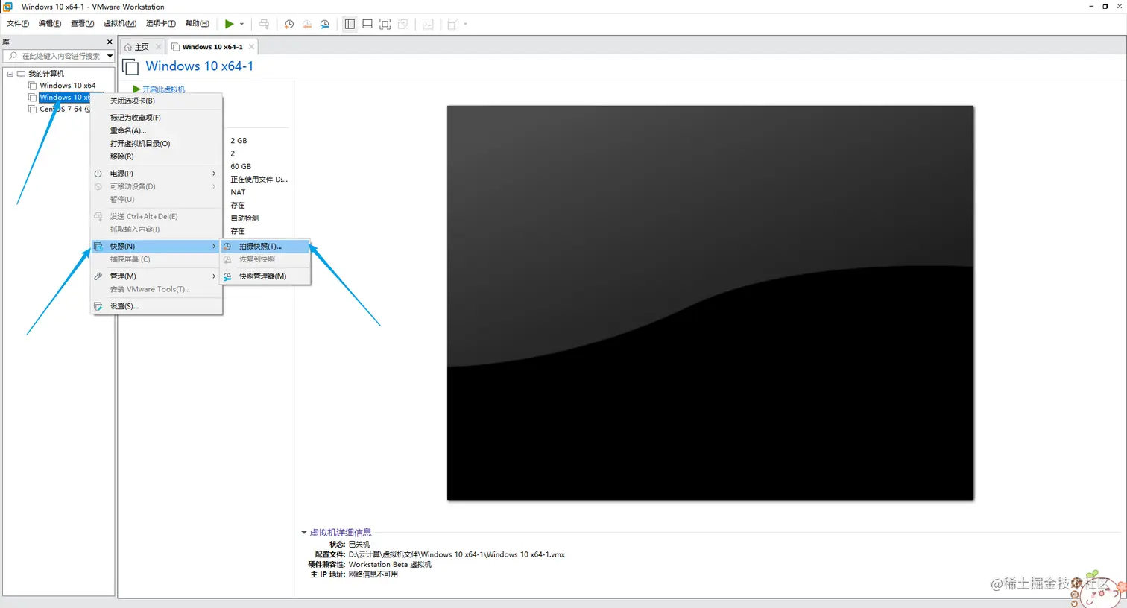
Task: Click the console view toolbar icon
Action: [428, 24]
